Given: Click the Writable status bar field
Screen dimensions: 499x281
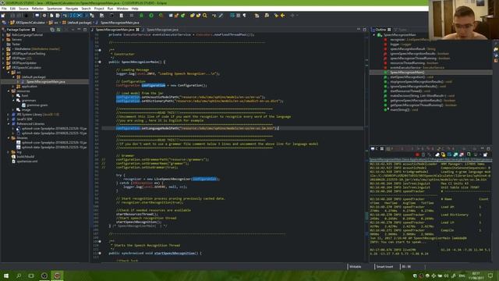Looking at the screenshot, I should (x=356, y=267).
